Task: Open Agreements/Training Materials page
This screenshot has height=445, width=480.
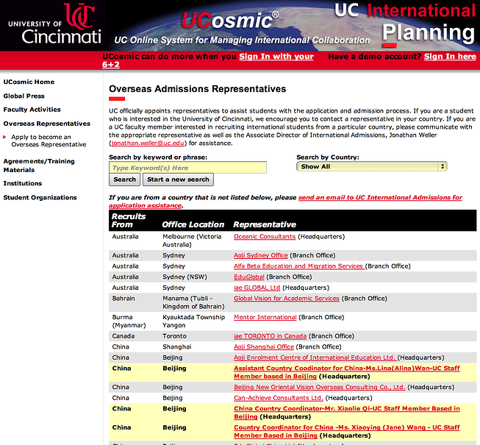Action: click(39, 165)
